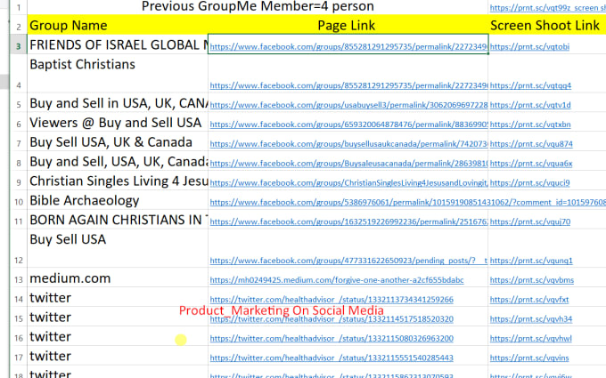Open the Baptist Christians Facebook link in row 4

(x=348, y=85)
